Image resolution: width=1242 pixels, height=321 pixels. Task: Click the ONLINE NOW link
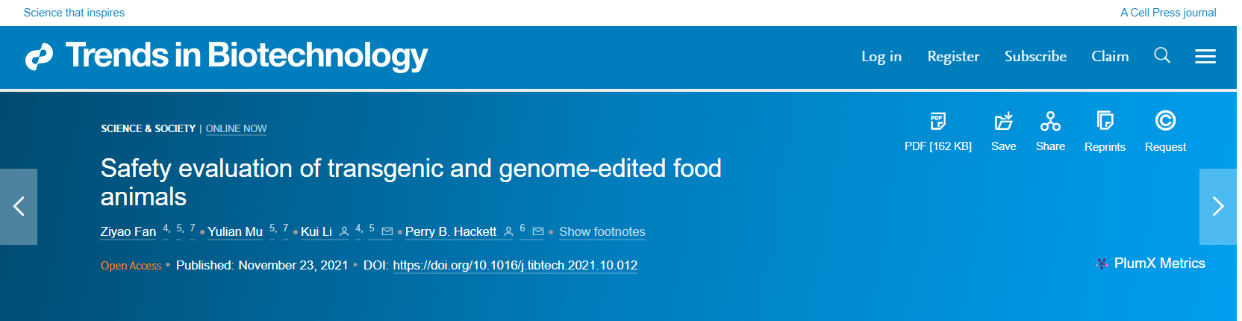click(236, 129)
